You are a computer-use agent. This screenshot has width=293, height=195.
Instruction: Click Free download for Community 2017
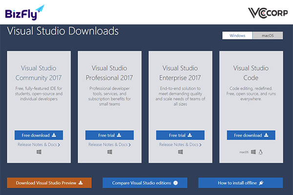pyautogui.click(x=39, y=135)
